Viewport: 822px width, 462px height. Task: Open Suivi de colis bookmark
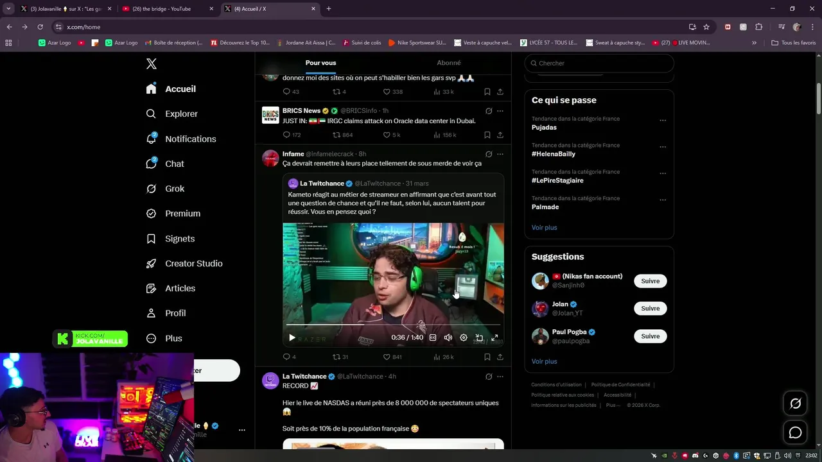pos(362,43)
